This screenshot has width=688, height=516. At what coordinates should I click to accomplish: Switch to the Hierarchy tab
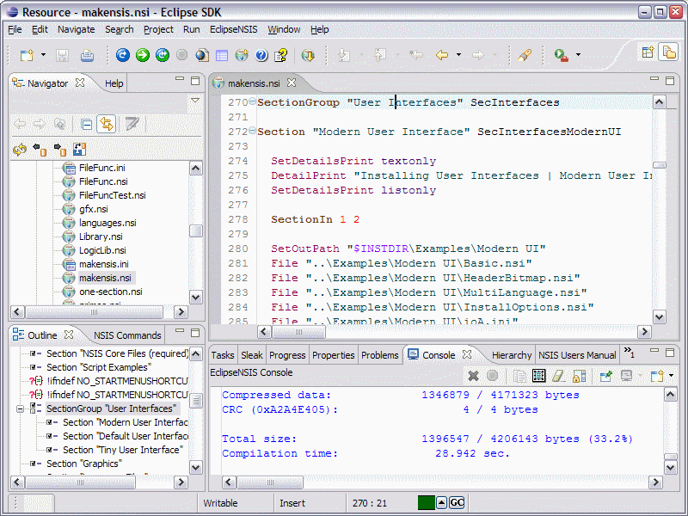(x=511, y=355)
